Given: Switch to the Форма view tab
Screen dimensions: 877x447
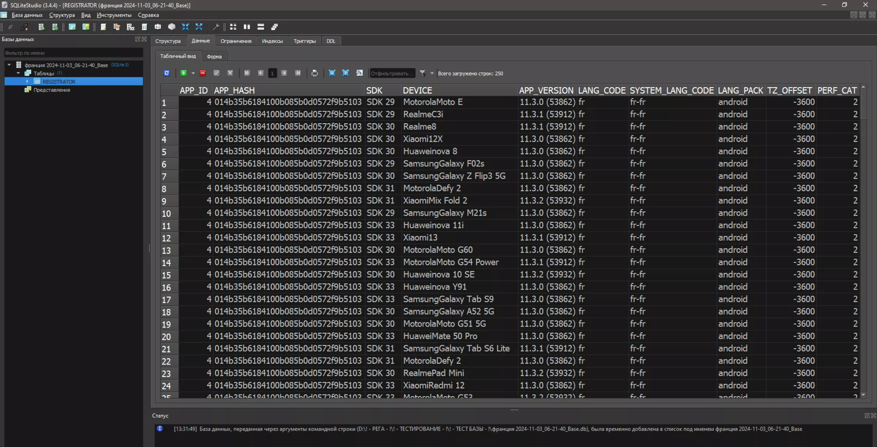Looking at the screenshot, I should coord(214,57).
